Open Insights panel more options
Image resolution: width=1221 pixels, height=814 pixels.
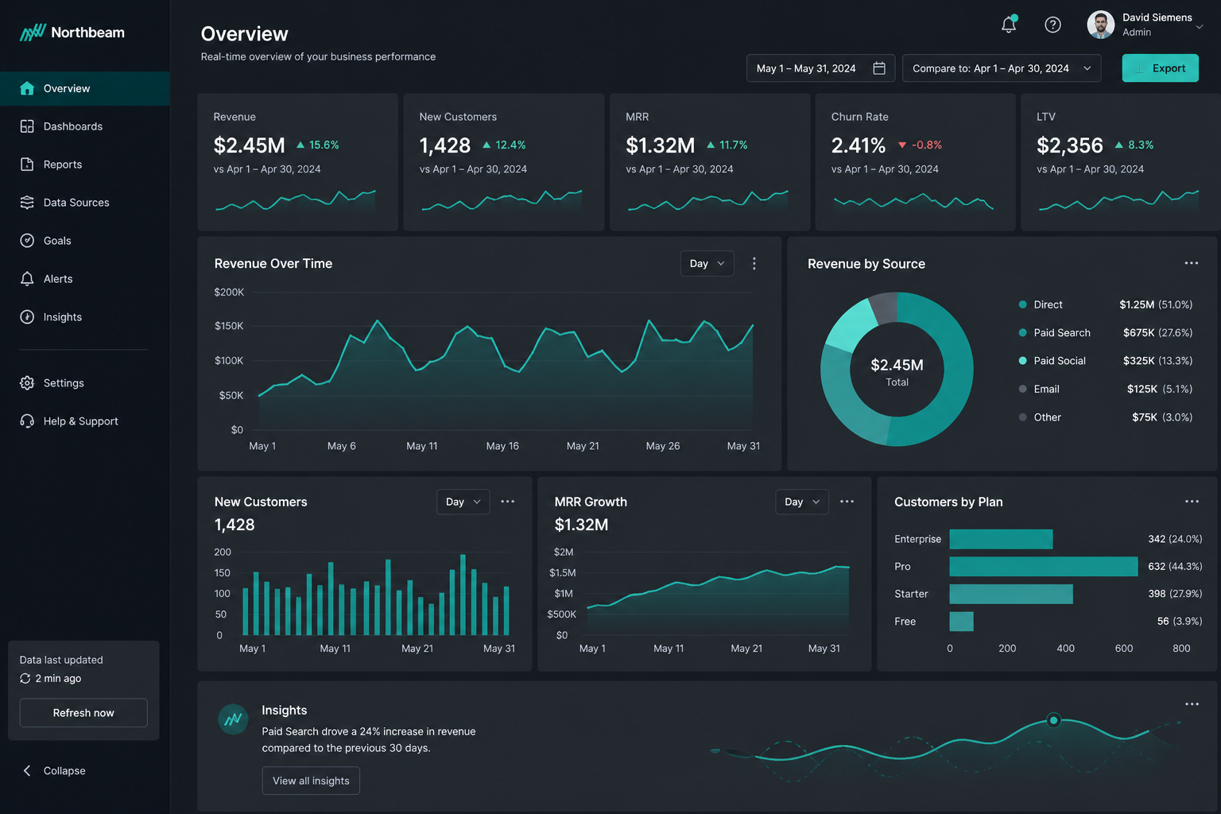coord(1192,704)
